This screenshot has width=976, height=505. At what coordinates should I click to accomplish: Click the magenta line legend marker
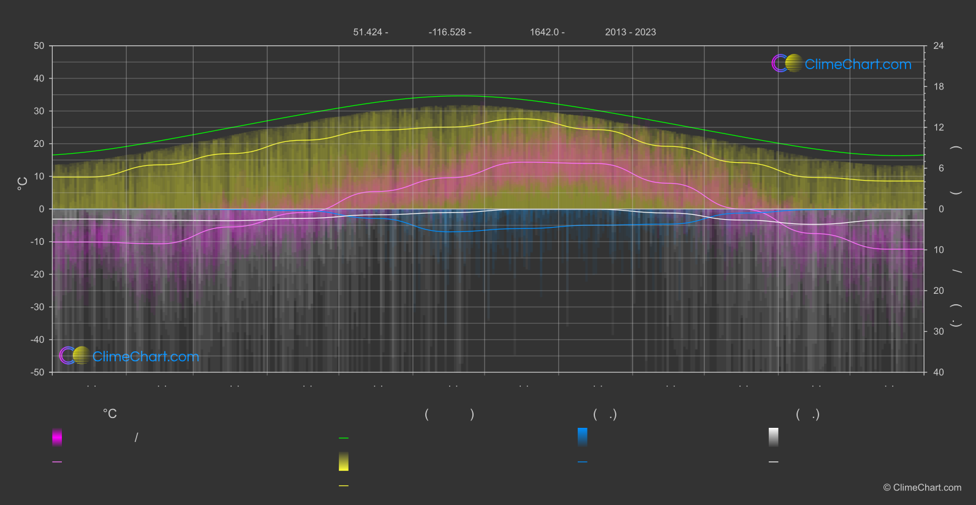57,462
